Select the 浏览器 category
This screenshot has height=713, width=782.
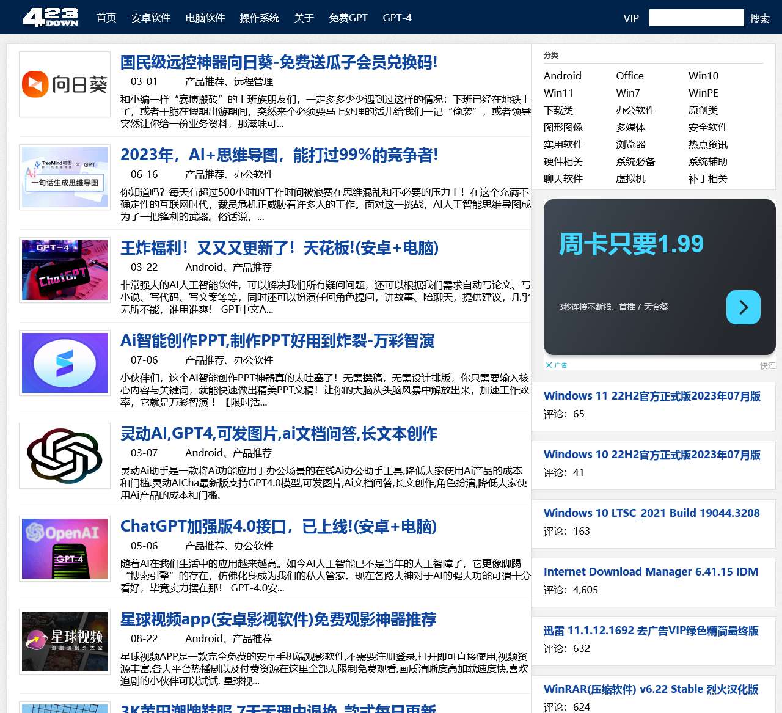click(x=630, y=144)
